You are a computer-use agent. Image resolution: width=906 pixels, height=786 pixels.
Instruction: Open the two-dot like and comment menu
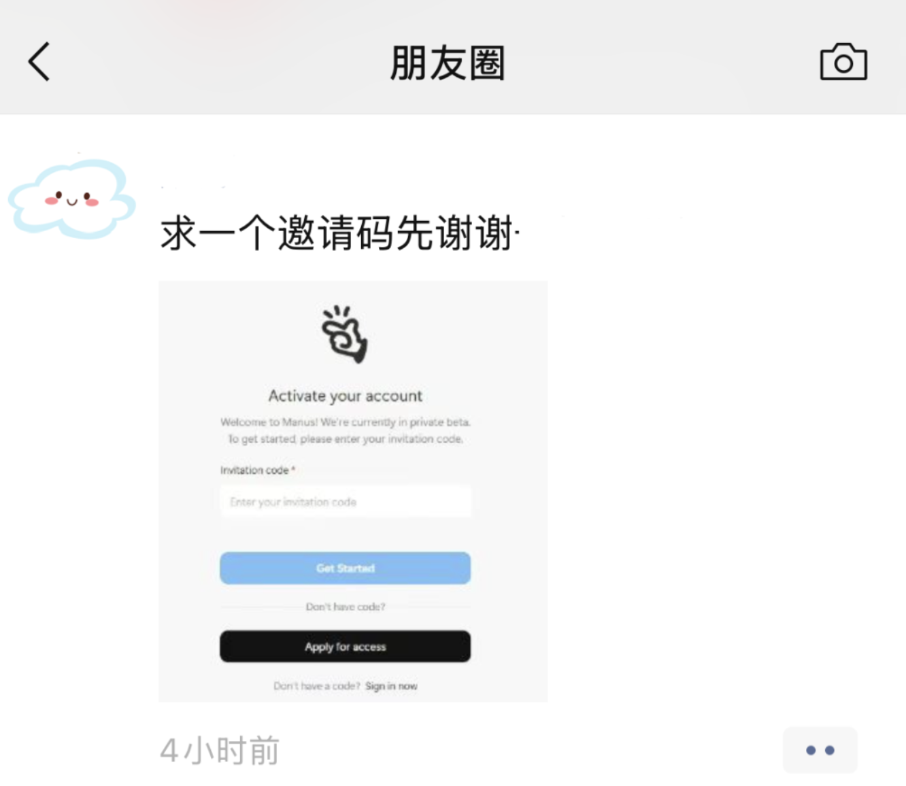tap(820, 750)
